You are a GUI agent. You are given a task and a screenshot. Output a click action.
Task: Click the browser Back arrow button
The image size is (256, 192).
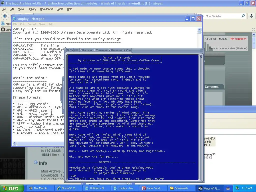(5, 16)
